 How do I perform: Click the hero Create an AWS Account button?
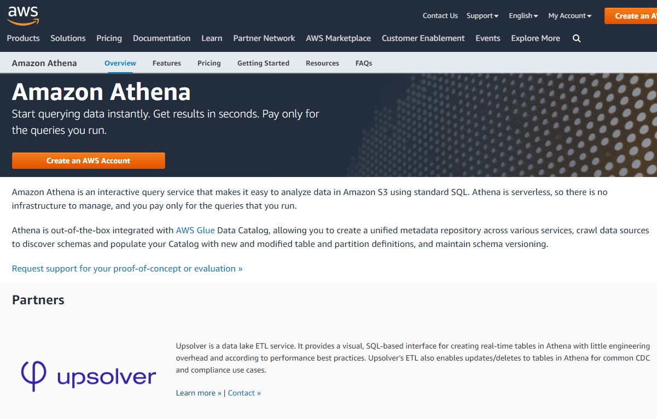point(89,161)
